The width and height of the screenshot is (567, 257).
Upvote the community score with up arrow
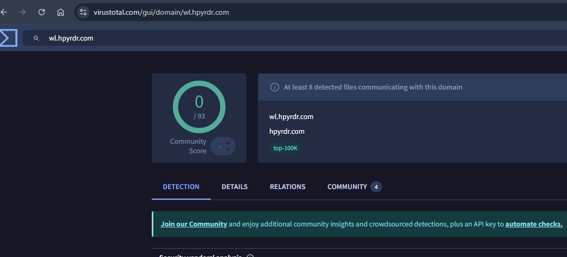click(228, 142)
